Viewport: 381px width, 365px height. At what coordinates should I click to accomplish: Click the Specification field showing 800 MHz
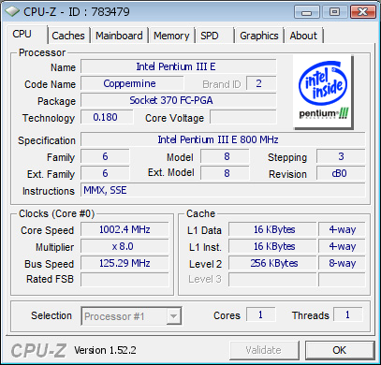(223, 139)
